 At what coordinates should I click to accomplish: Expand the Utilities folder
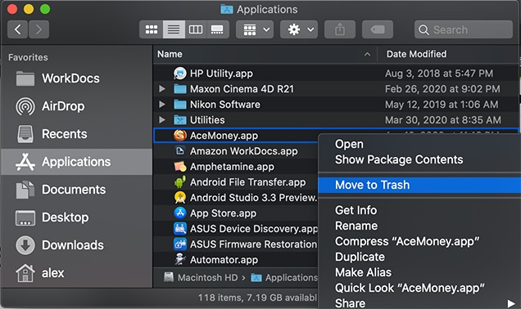[162, 119]
